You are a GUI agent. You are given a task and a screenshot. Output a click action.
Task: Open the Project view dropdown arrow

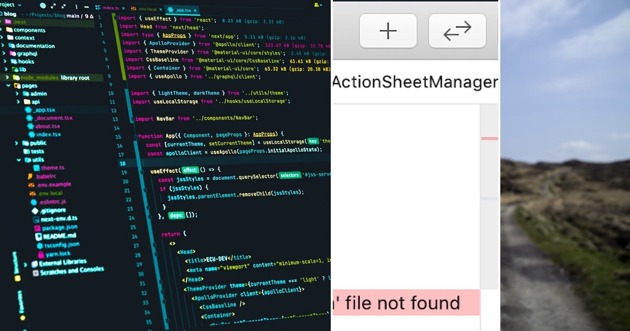click(19, 5)
